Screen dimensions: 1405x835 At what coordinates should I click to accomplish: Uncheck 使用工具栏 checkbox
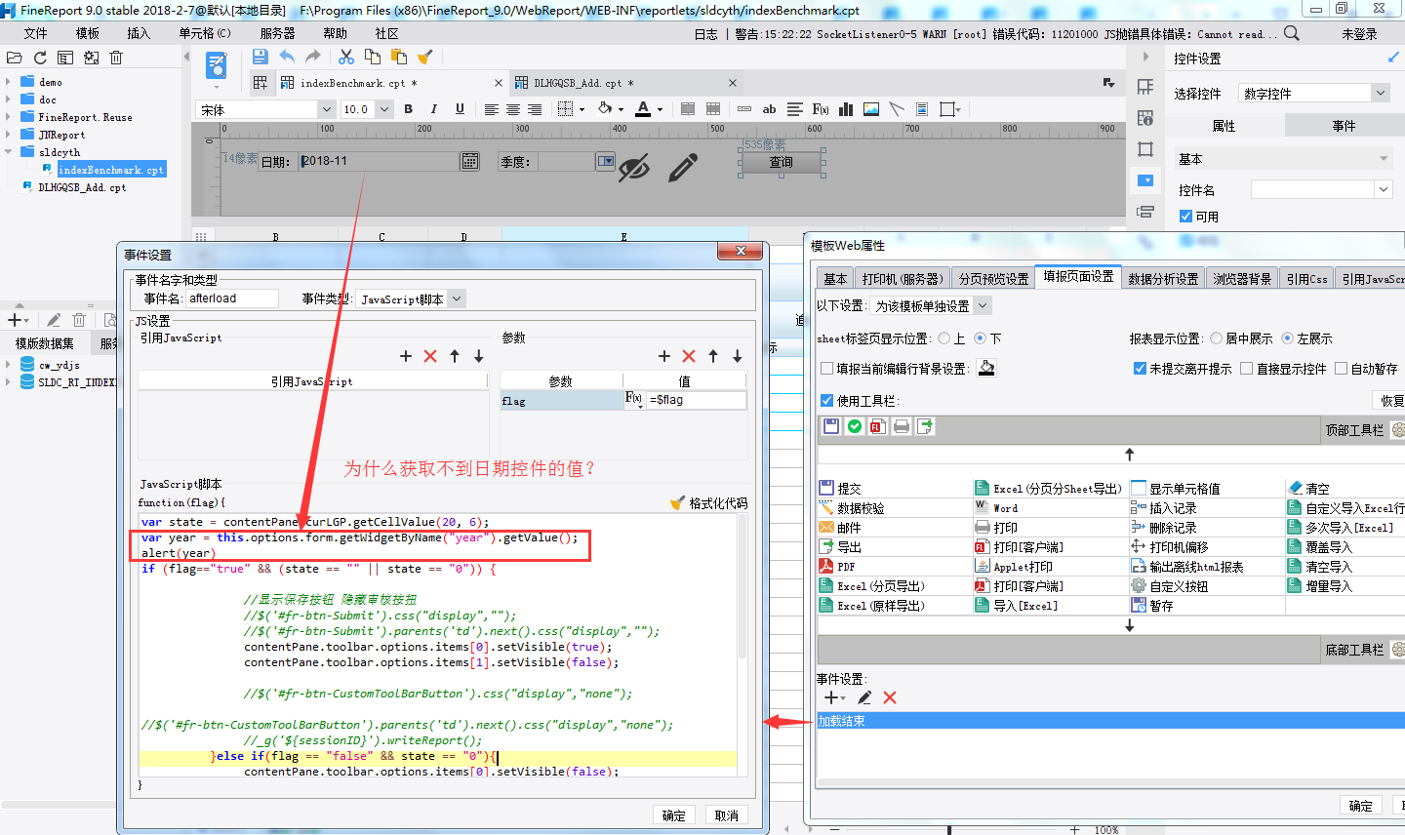pyautogui.click(x=827, y=401)
